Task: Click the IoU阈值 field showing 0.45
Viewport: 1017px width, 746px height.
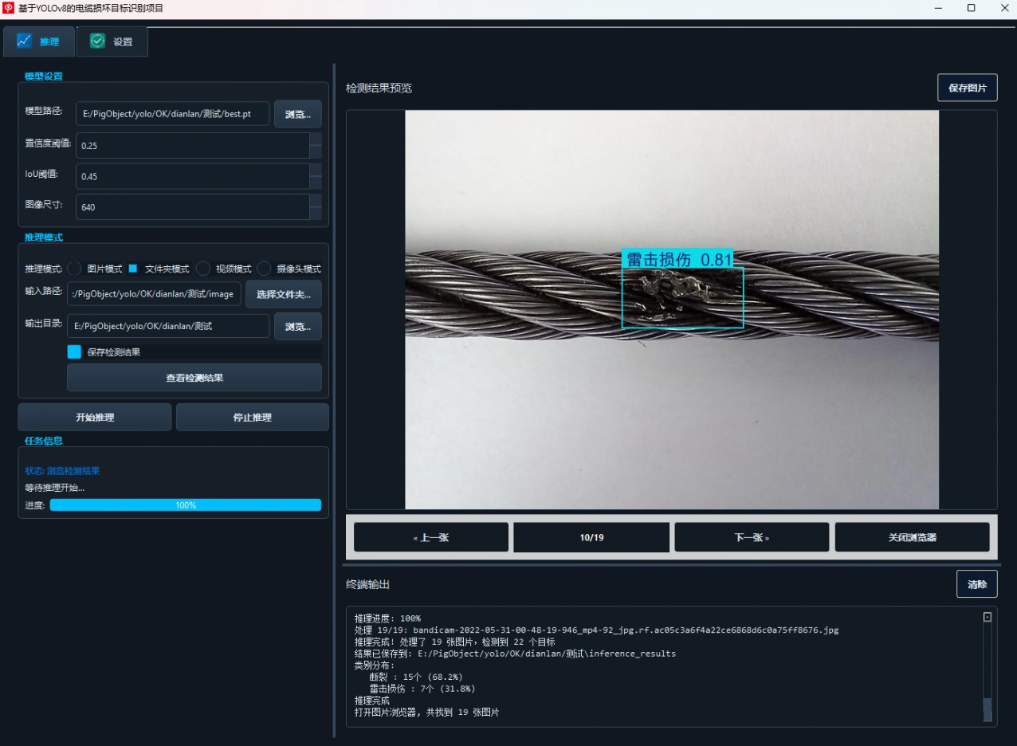Action: (193, 177)
